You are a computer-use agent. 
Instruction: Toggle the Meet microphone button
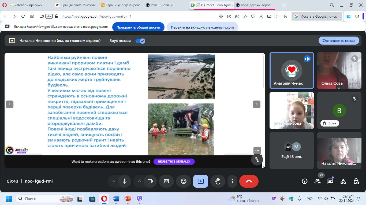[125, 181]
